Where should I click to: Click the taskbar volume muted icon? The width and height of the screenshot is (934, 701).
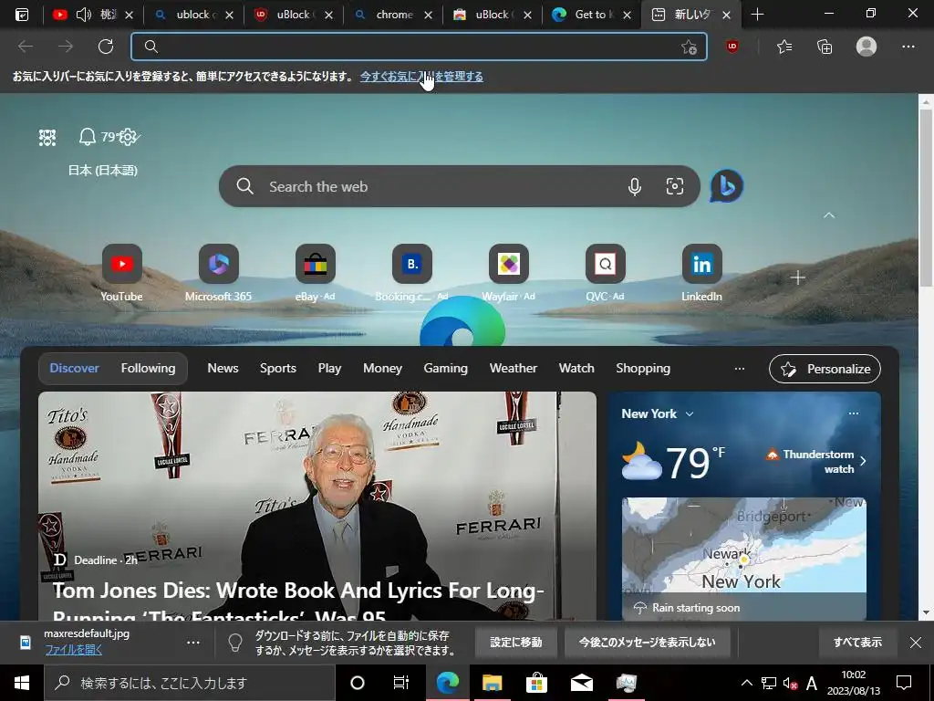[x=790, y=684]
